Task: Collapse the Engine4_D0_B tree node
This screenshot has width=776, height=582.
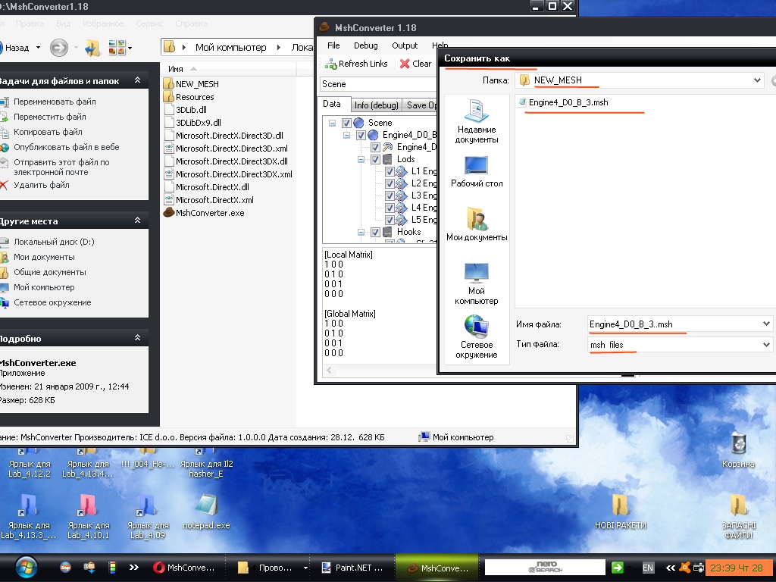Action: [346, 135]
